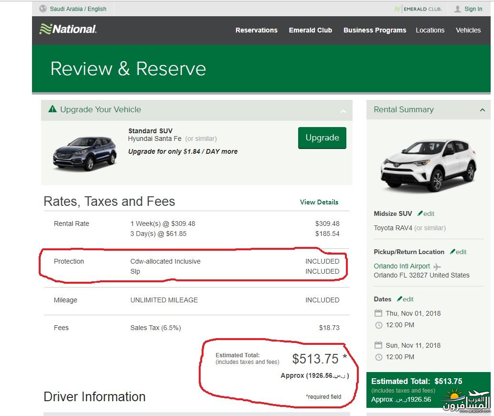Click the 'Upgrade for only $1.84 / DAY more' text

pos(183,151)
